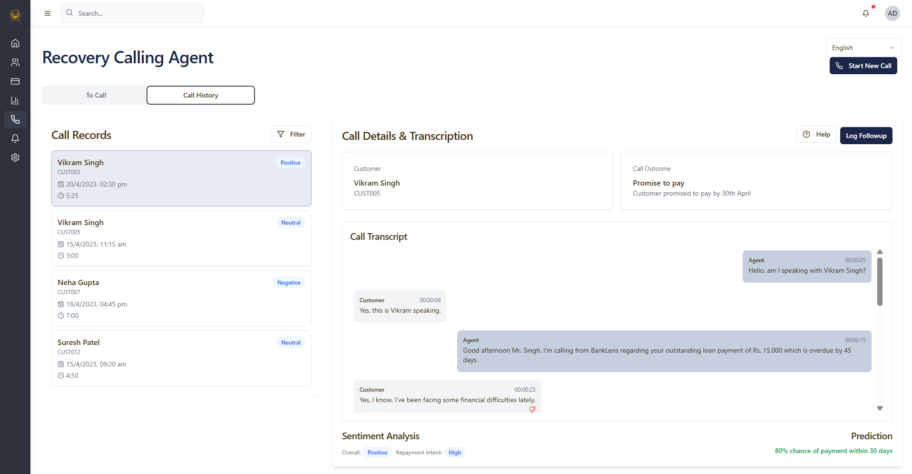Select Neha Gupta's call record
Screen dimensions: 912x474
point(181,298)
